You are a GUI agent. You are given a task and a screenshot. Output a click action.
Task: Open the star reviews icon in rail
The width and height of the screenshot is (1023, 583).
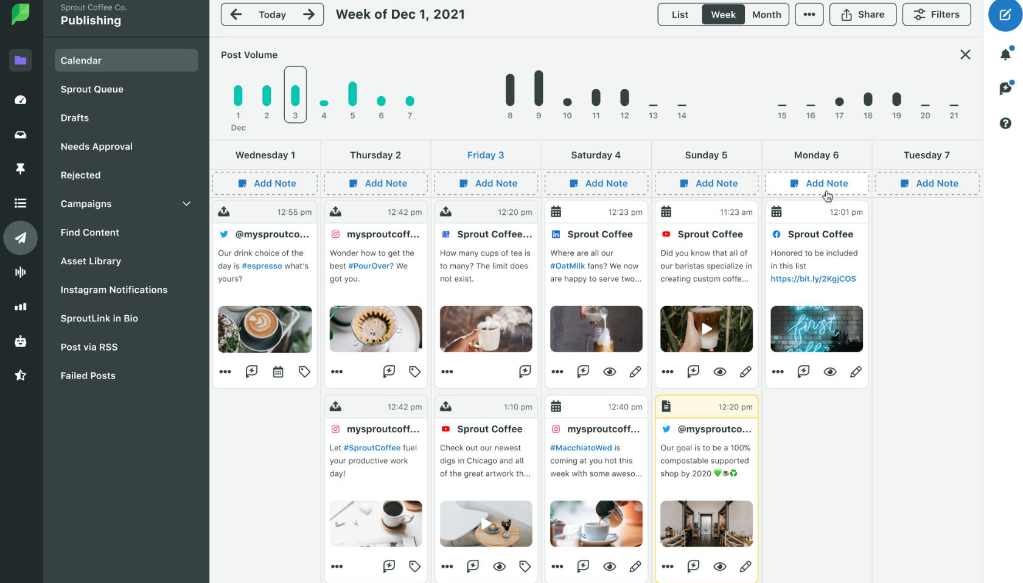pyautogui.click(x=20, y=375)
